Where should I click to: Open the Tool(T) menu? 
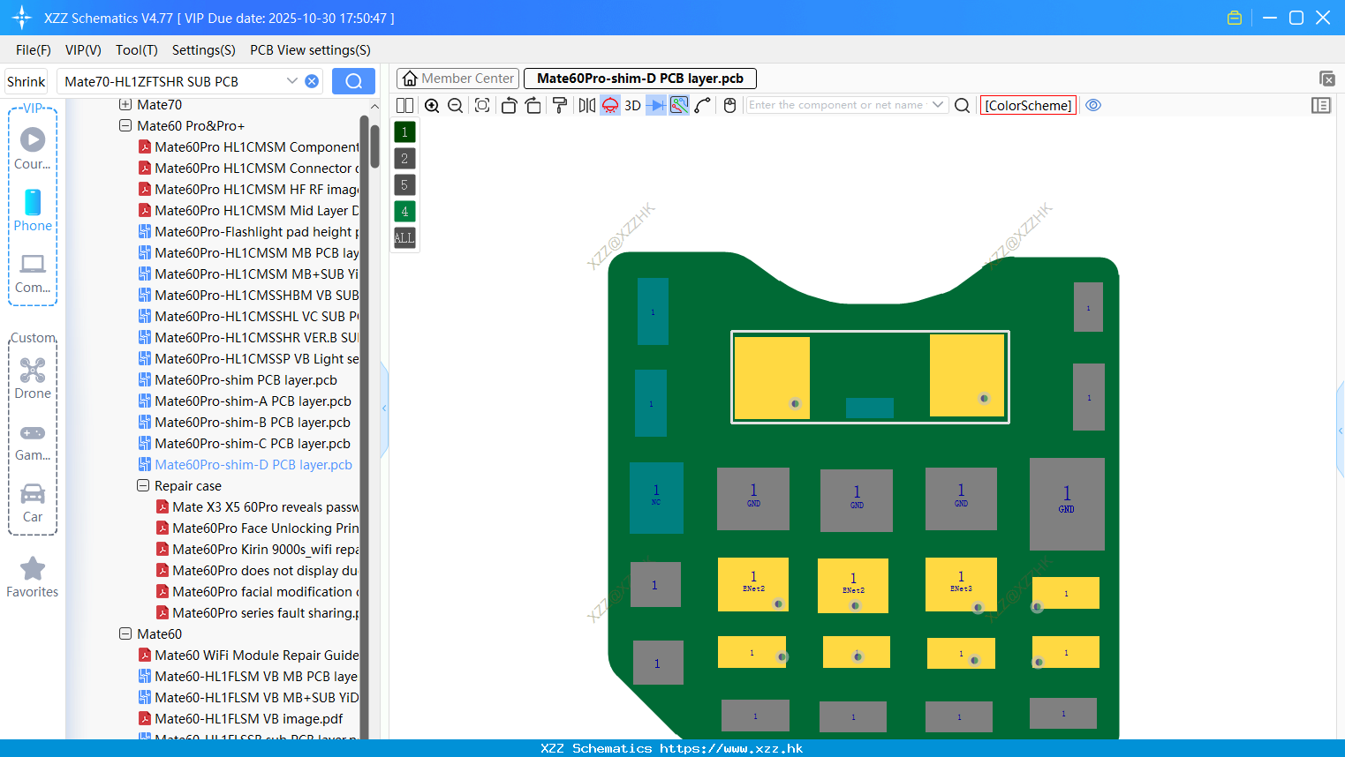click(x=137, y=50)
